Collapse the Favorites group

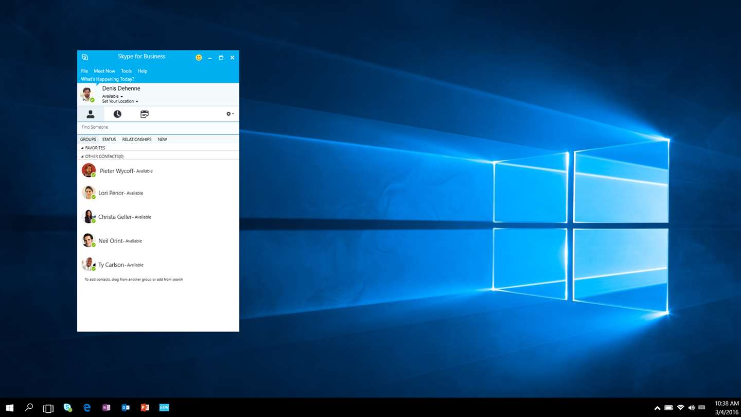[93, 148]
